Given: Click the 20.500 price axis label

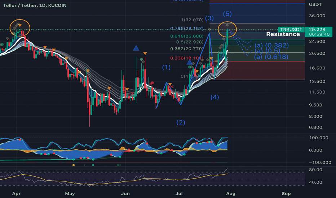Looking at the screenshot, I should tap(317, 54).
